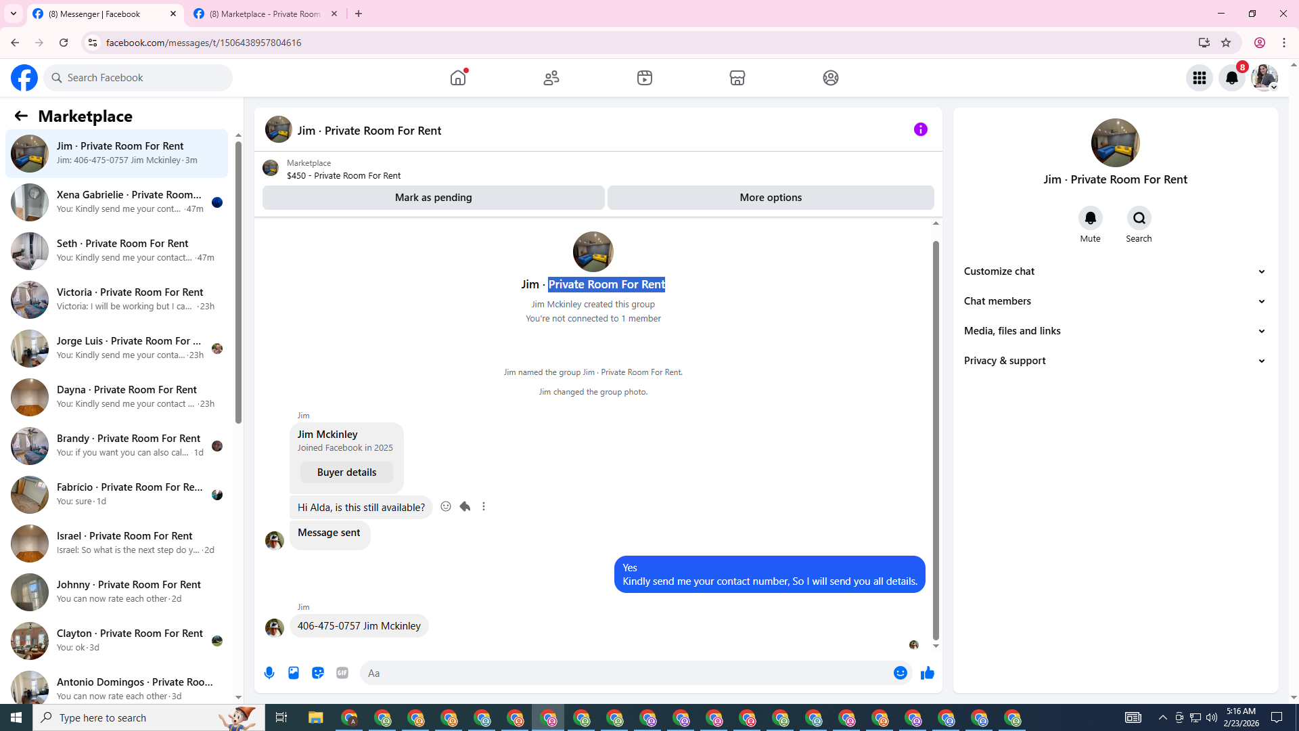Open Jim · Private Room For Rent chat
The height and width of the screenshot is (731, 1299).
pyautogui.click(x=117, y=154)
